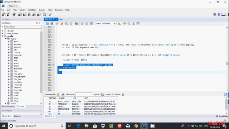This screenshot has width=229, height=129.
Task: Toggle the bottom output panel visibility
Action: click(x=224, y=14)
